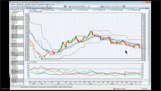Click the green connect-to-server toolbar icon
Viewport: 161px width, 91px height.
tap(18, 6)
